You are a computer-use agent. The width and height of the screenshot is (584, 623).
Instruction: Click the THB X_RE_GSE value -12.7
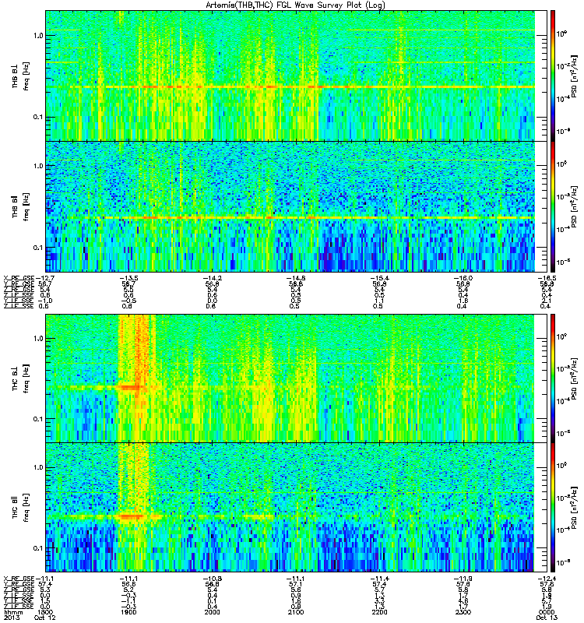[44, 278]
